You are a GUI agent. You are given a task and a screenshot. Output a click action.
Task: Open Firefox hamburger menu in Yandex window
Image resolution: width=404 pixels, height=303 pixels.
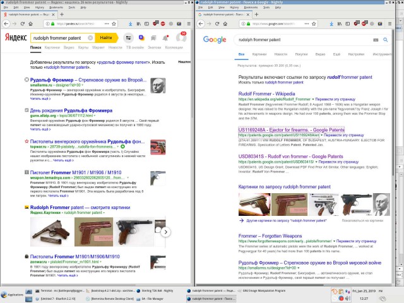click(x=189, y=24)
